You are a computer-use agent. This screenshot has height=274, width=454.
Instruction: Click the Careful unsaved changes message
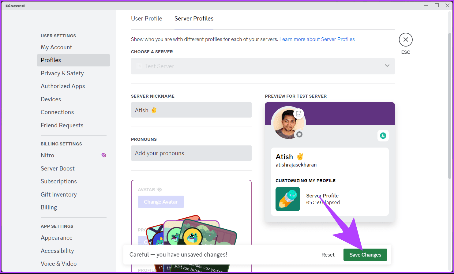(178, 254)
